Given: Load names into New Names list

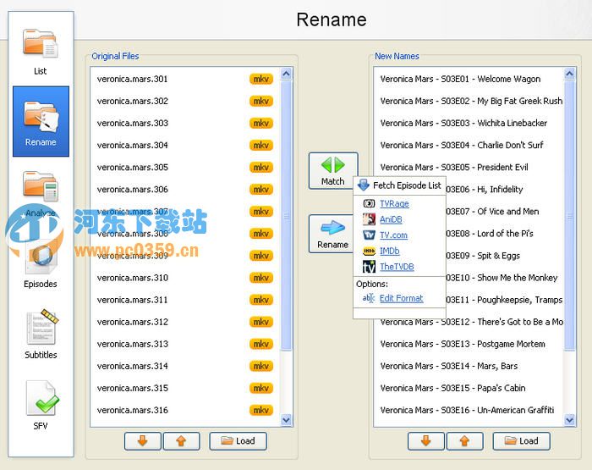Looking at the screenshot, I should click(x=522, y=441).
